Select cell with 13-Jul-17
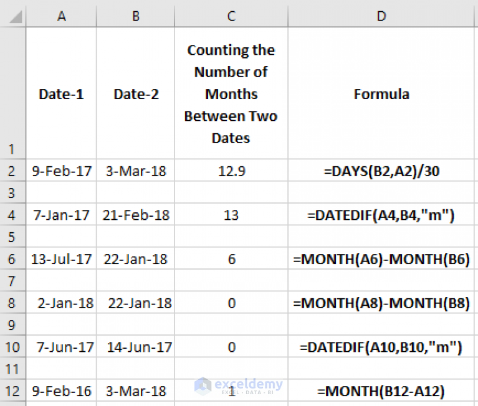Image resolution: width=478 pixels, height=406 pixels. point(61,258)
